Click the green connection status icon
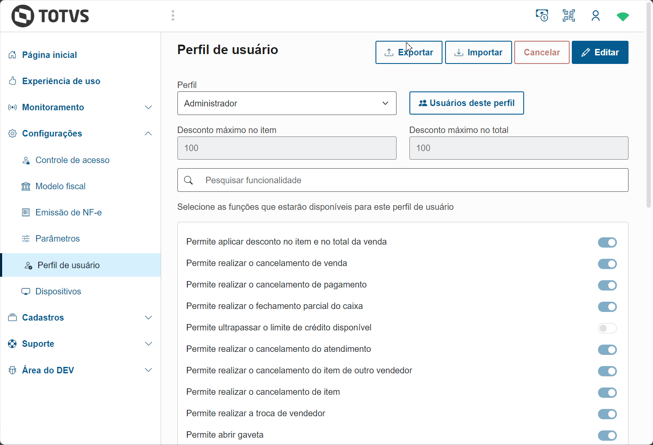The width and height of the screenshot is (653, 445). point(622,16)
